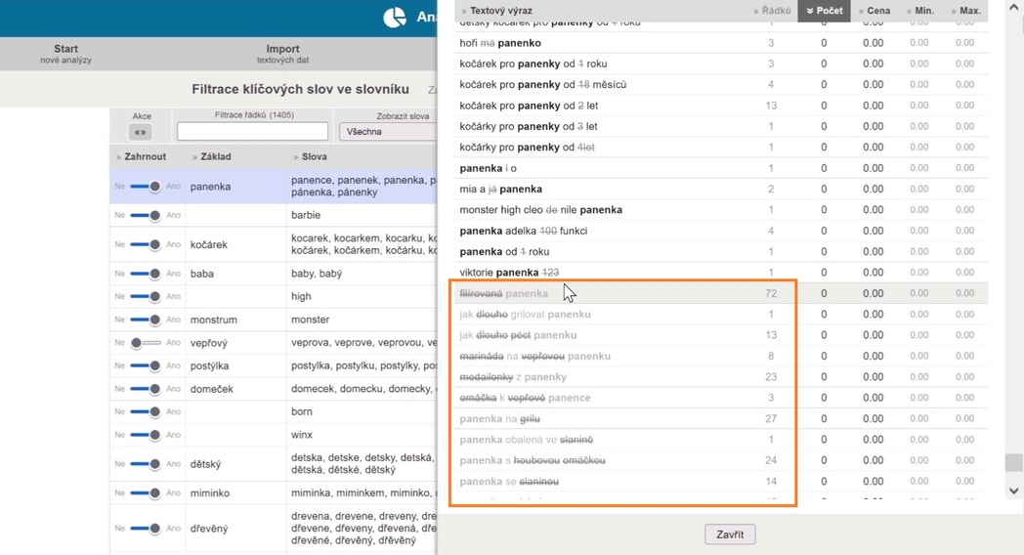Toggle the include switch for monstrum

click(145, 320)
